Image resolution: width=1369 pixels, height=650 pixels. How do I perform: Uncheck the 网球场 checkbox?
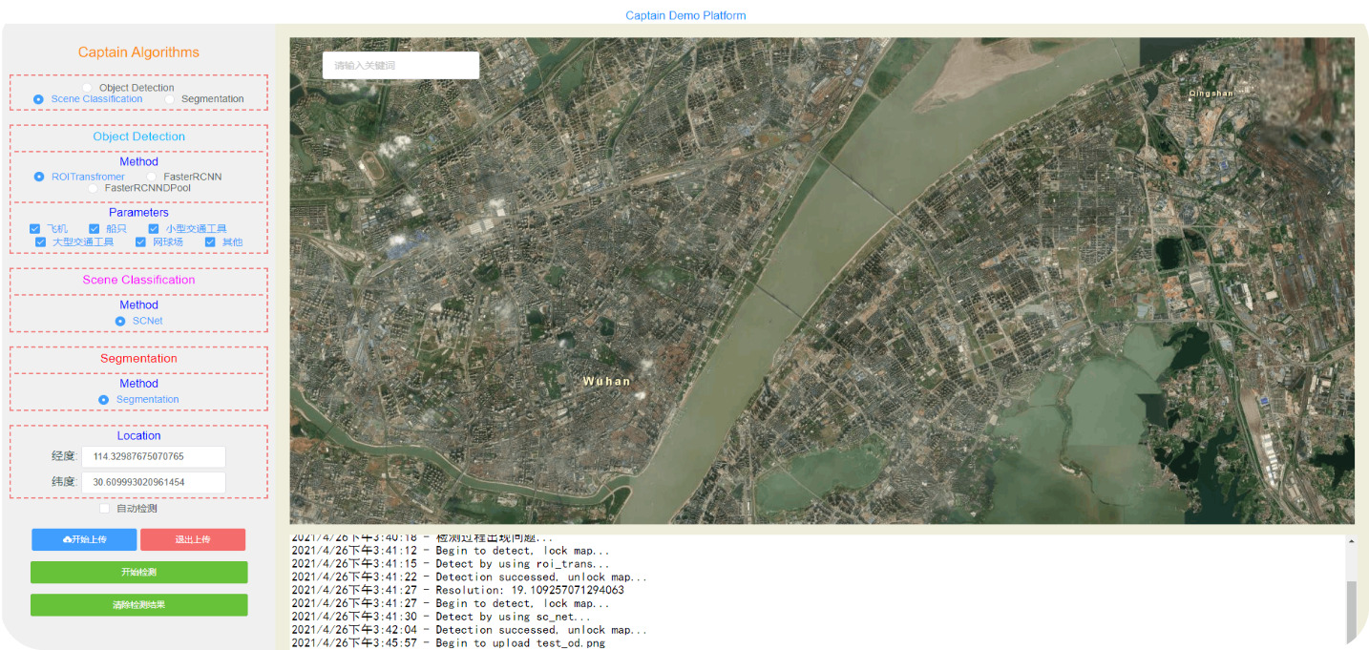point(141,242)
